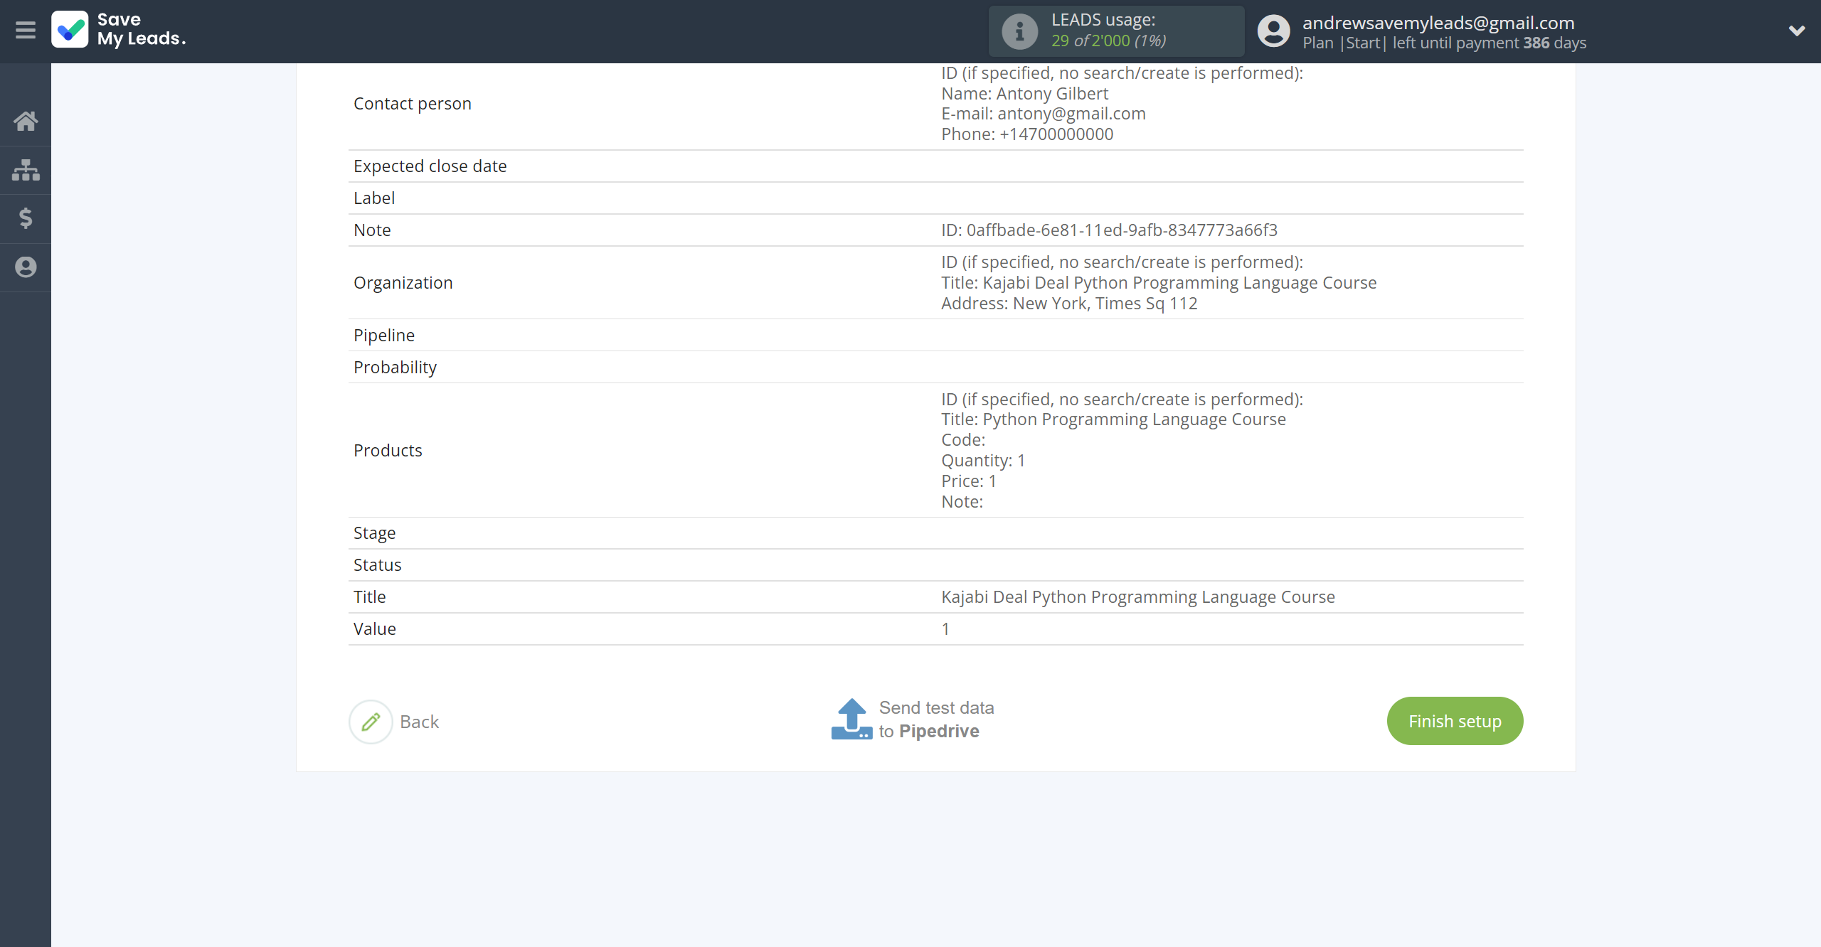The width and height of the screenshot is (1821, 947).
Task: Select the Label row
Action: point(935,198)
